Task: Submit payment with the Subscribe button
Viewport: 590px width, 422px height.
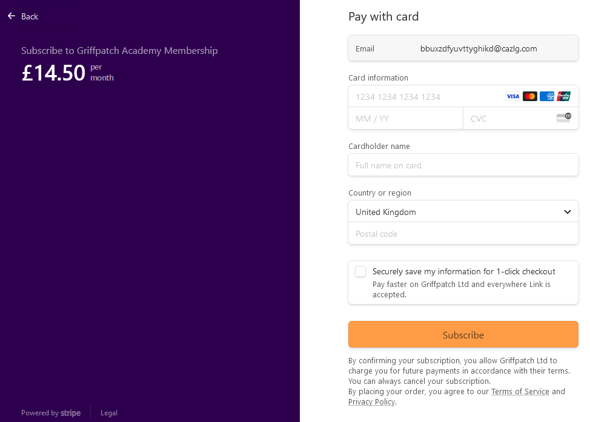Action: [463, 334]
